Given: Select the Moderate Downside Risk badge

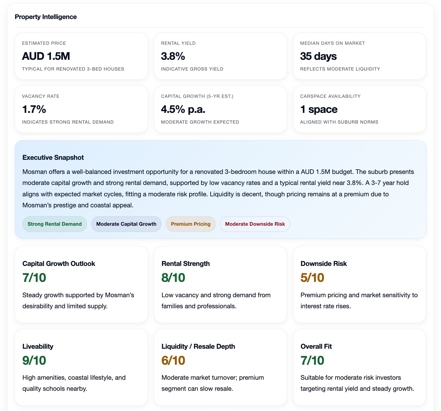Looking at the screenshot, I should pyautogui.click(x=255, y=224).
